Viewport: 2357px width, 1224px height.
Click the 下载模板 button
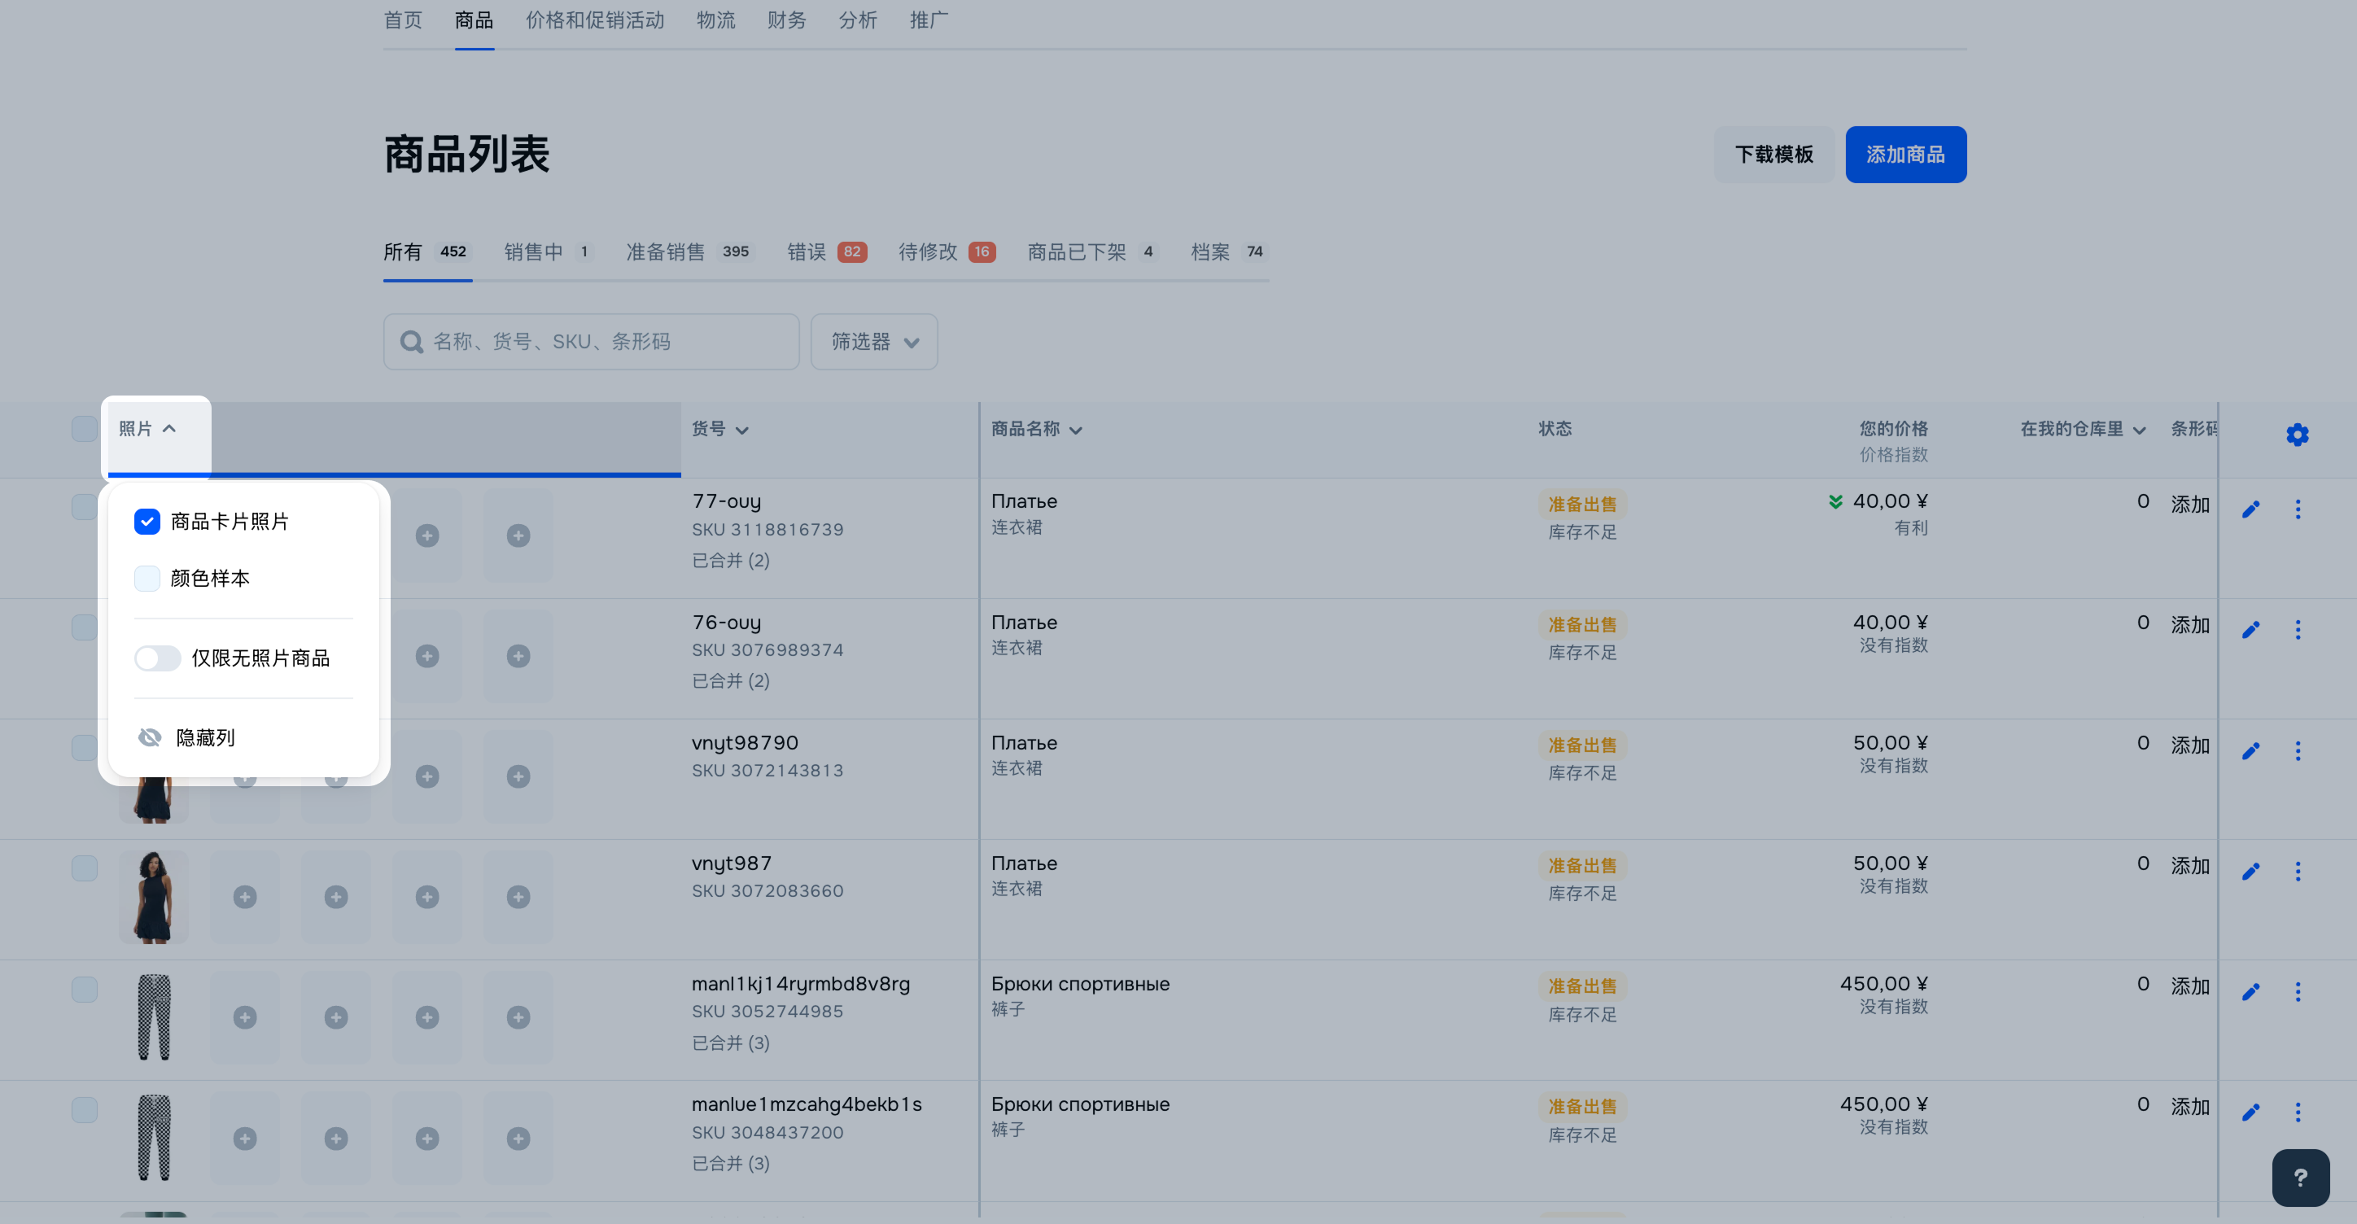click(x=1773, y=155)
